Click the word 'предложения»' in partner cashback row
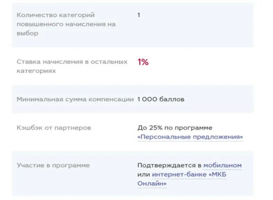273x200 pixels. (218, 137)
